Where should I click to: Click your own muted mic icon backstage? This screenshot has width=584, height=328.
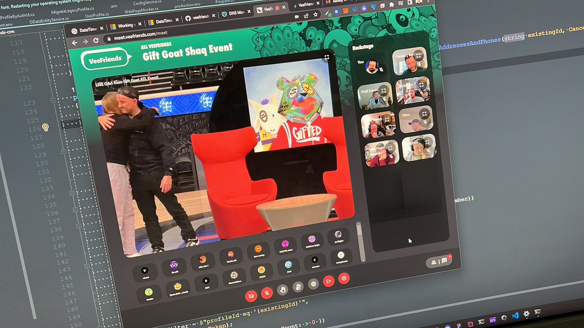tap(382, 69)
